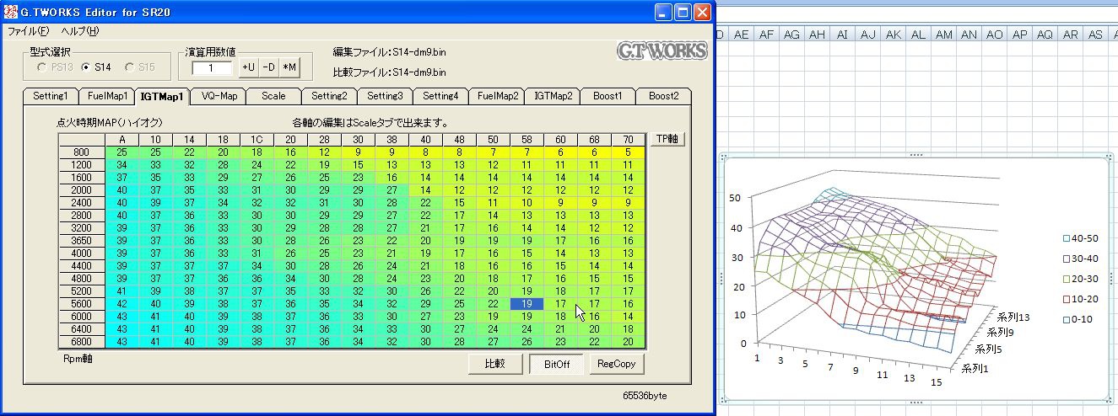Open the ヘルプ(H) menu
The image size is (1118, 416).
tap(80, 31)
